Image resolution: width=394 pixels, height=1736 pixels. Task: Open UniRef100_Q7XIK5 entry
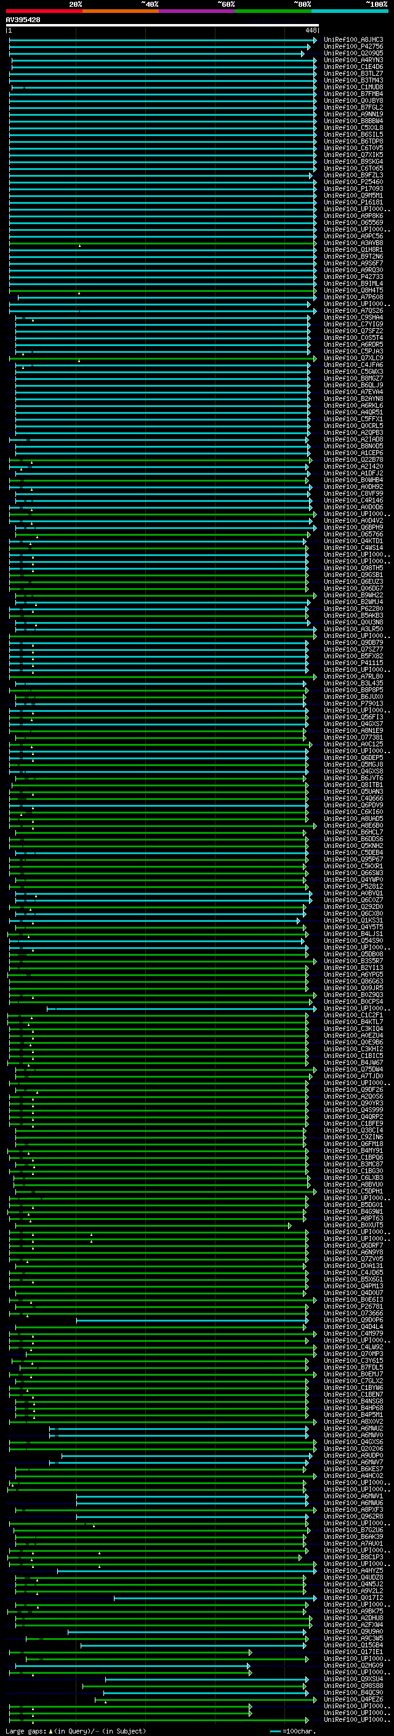pos(353,155)
